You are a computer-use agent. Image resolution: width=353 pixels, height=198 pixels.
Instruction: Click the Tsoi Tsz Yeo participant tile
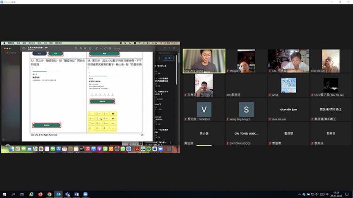coord(330,85)
